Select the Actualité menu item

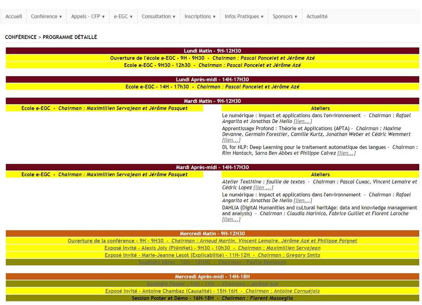pyautogui.click(x=316, y=16)
